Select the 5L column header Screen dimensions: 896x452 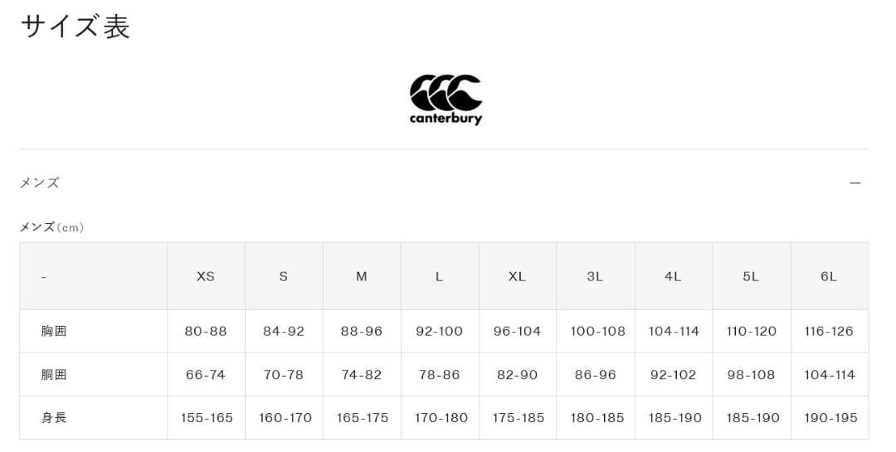coord(751,276)
